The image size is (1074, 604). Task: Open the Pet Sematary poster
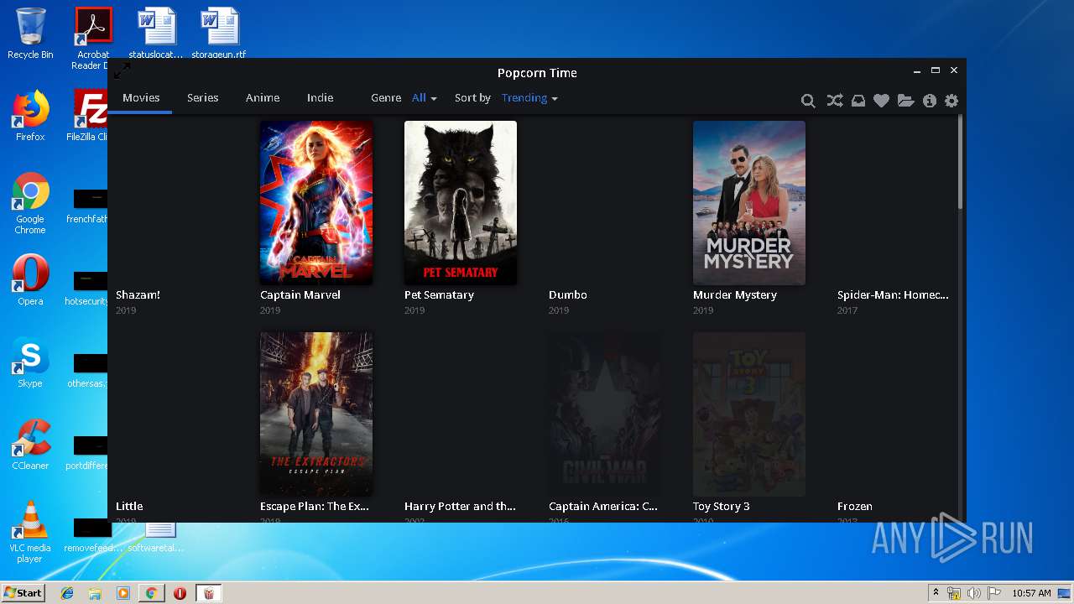coord(461,203)
